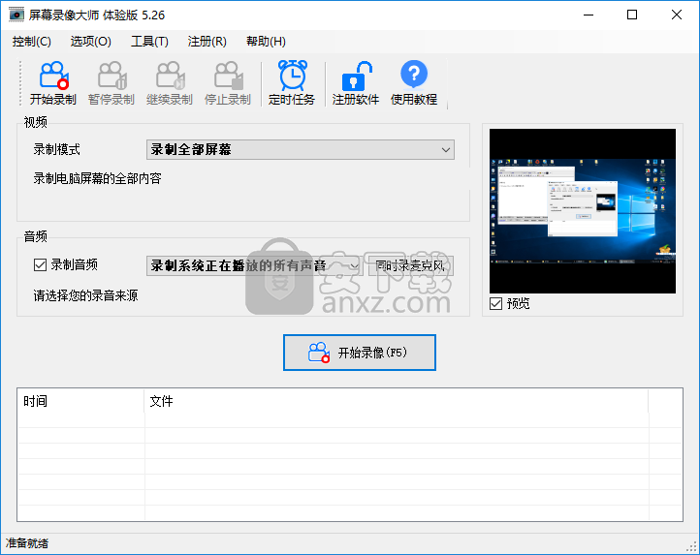Open the 注册(R) menu

[x=207, y=42]
